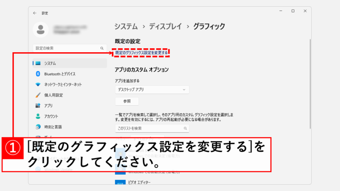The image size is (340, 191).
Task: Click the Apps icon in sidebar
Action: (x=38, y=106)
